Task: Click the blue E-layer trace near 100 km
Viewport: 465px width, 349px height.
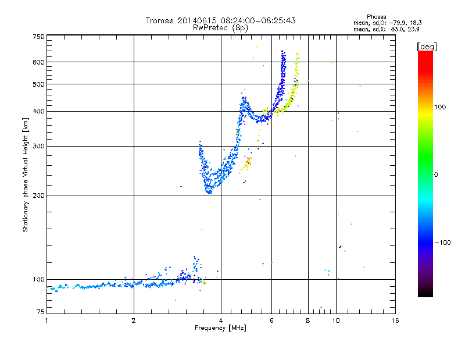Action: (124, 284)
